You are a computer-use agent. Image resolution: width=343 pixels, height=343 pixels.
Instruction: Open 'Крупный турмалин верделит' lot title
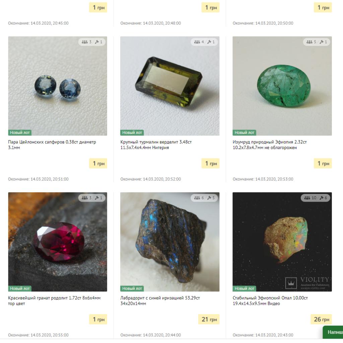[x=156, y=145]
